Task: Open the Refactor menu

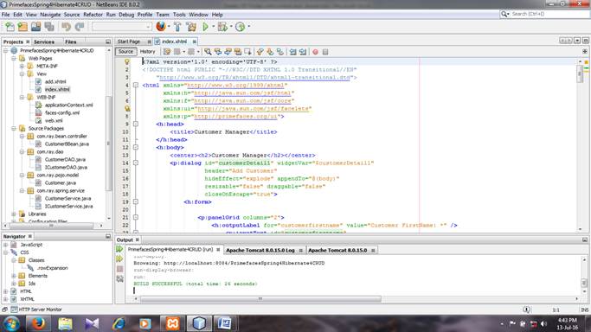Action: (x=93, y=15)
